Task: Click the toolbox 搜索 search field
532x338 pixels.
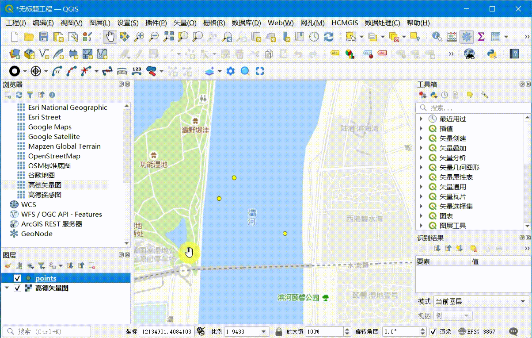Action: [x=472, y=108]
